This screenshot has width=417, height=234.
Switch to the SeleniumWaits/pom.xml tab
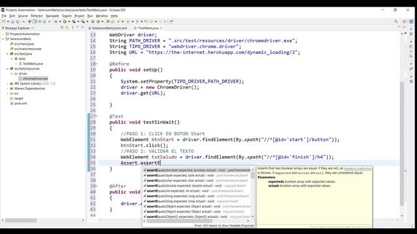click(x=108, y=28)
